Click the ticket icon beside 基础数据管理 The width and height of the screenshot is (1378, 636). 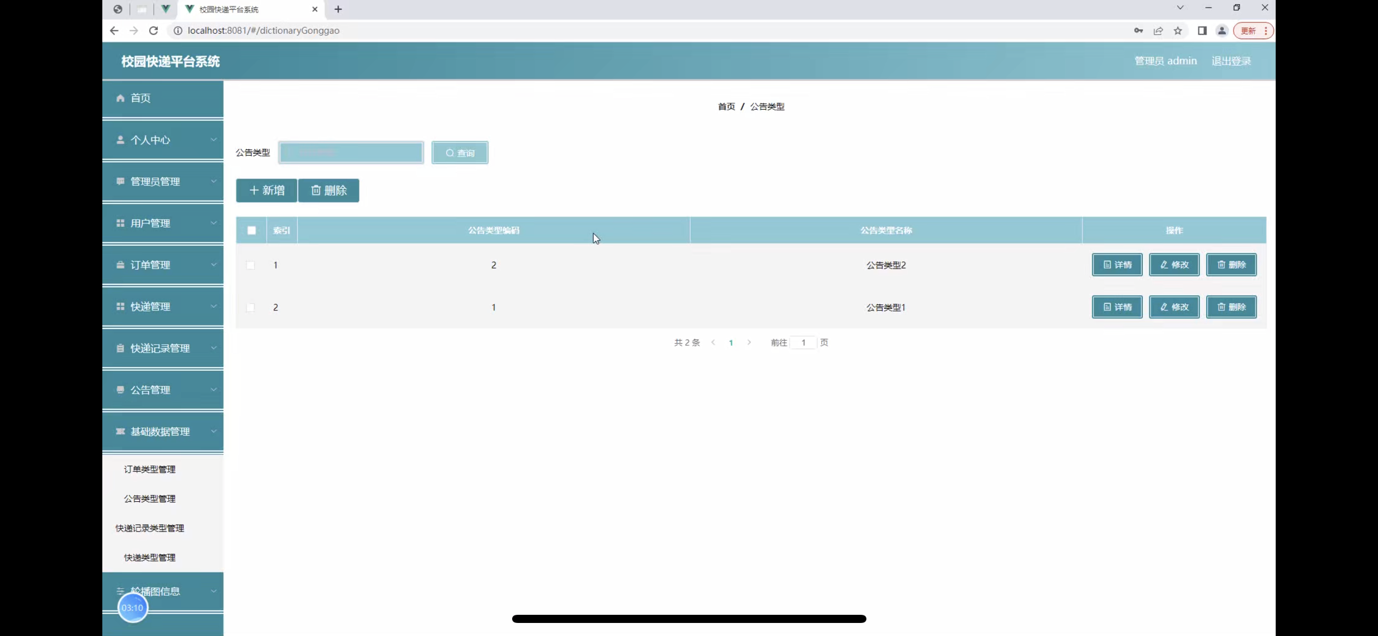pyautogui.click(x=120, y=431)
